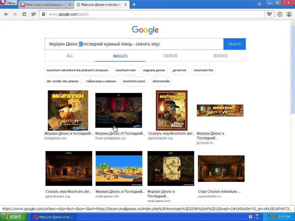295x221 pixels.
Task: Open the Moorhuhn Adventure Schatz des Pharao cover
Action: pyautogui.click(x=172, y=110)
